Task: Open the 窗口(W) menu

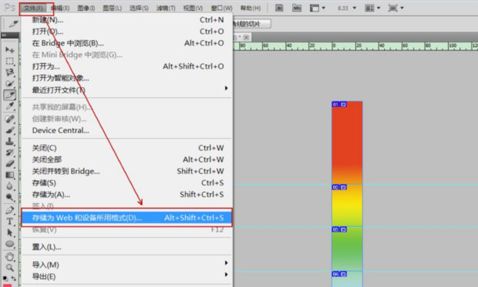Action: [221, 8]
